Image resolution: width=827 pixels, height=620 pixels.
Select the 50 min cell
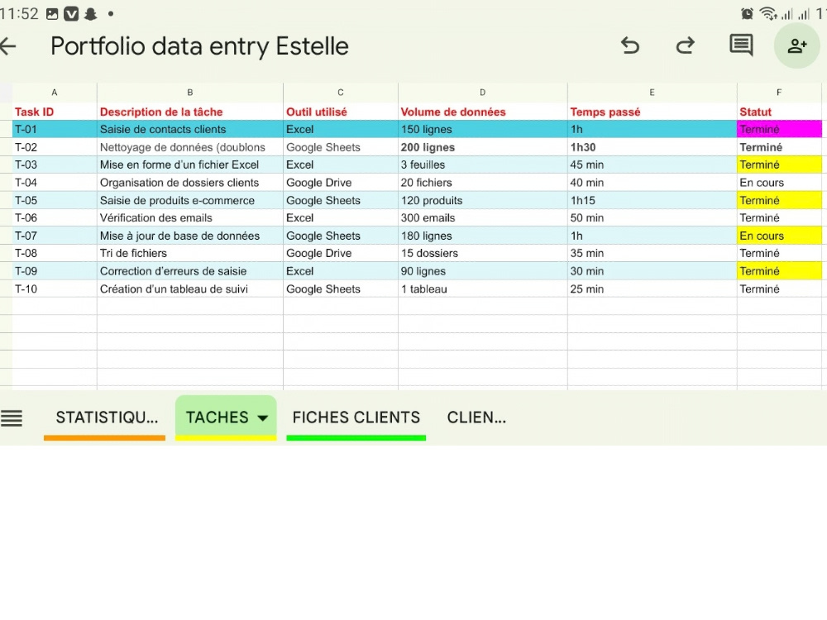pos(652,217)
